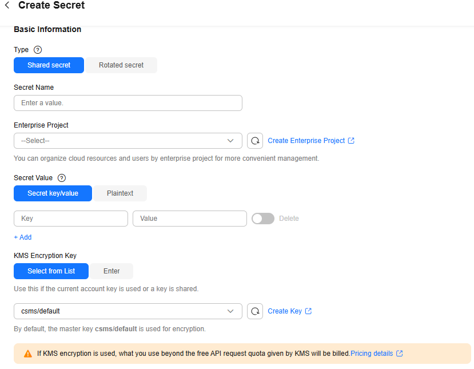The image size is (474, 369).
Task: Expand the csms/default key dropdown
Action: coord(128,311)
